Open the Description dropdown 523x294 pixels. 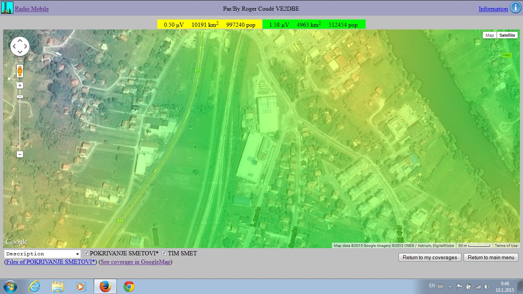click(x=42, y=254)
